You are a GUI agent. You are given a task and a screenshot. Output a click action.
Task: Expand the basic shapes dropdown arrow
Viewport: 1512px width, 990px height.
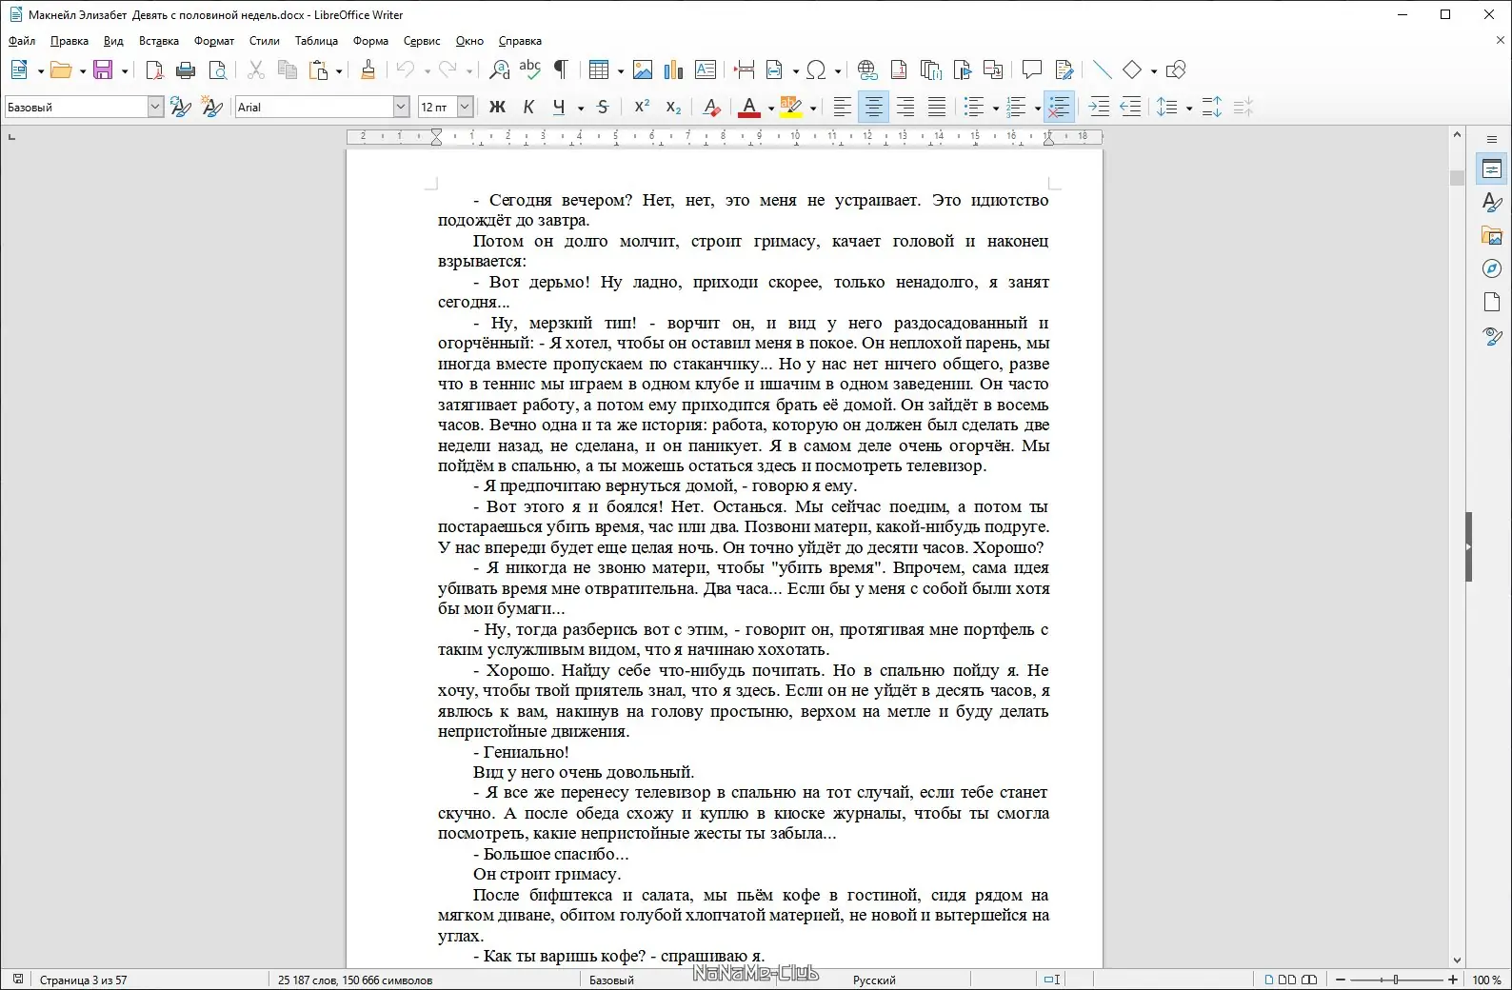1153,70
